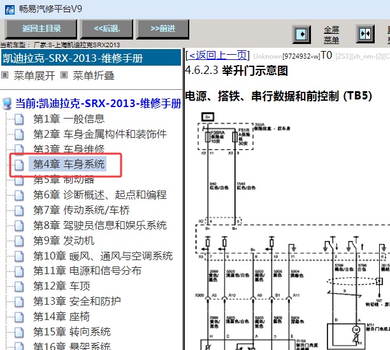Open 第2章 车身金属构件和装饰件
Viewport: 390px width, 350px height.
tap(100, 134)
